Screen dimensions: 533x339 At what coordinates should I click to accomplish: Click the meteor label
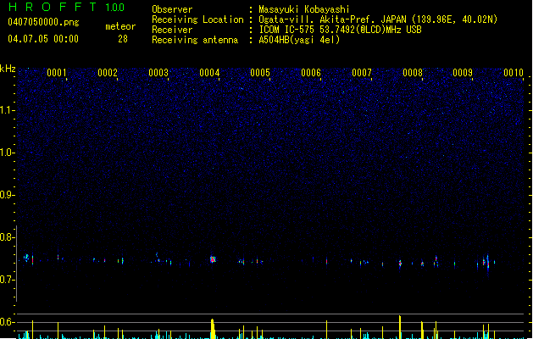(x=120, y=26)
